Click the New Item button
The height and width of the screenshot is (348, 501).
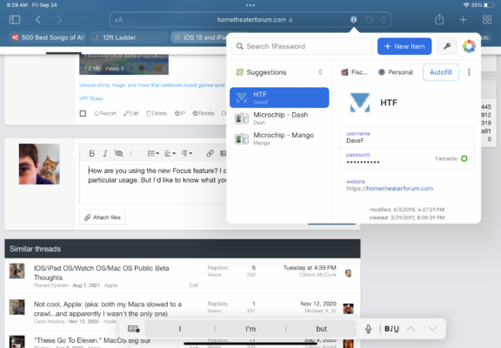point(404,46)
